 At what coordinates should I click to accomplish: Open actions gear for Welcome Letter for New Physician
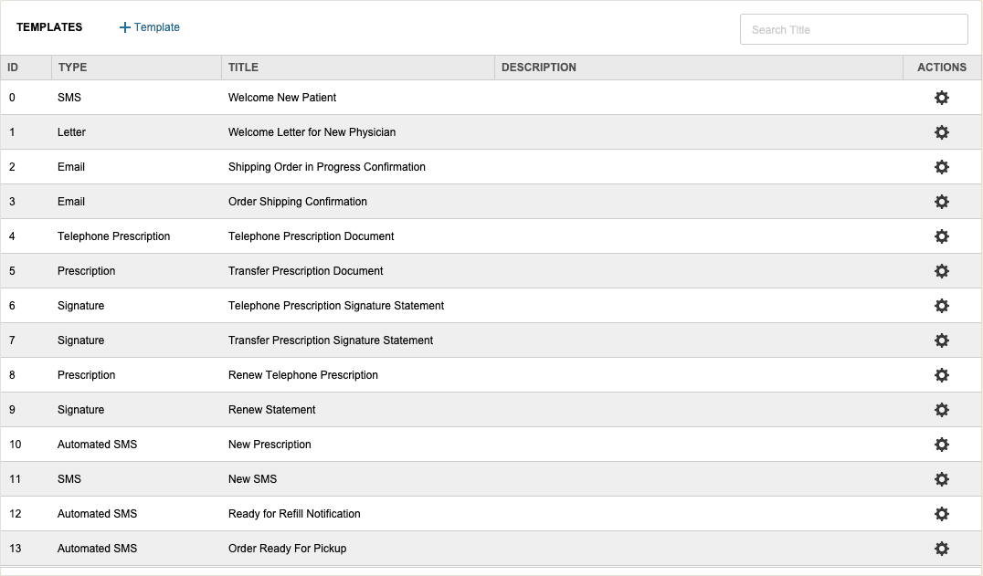[x=942, y=132]
